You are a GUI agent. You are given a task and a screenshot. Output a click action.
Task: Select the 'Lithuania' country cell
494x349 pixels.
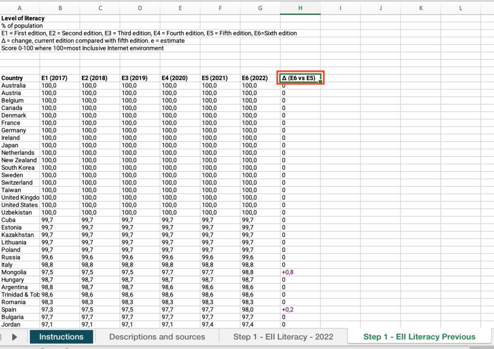pos(20,242)
